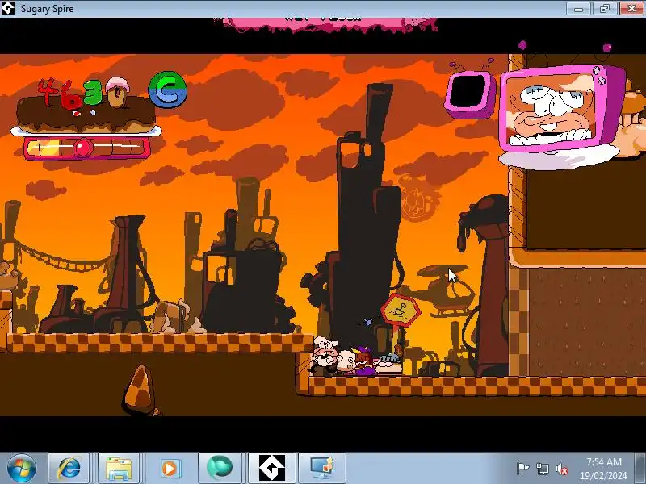The image size is (646, 484).
Task: Click the helmeted follower character
Action: (x=388, y=364)
